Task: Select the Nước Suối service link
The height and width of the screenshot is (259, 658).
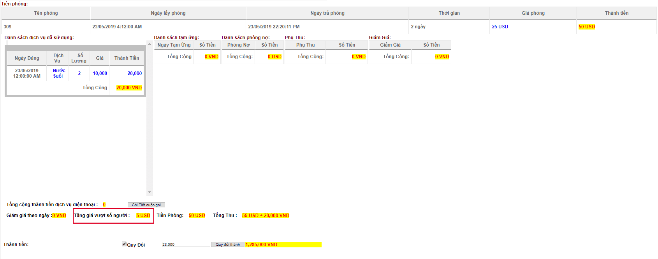Action: (58, 73)
